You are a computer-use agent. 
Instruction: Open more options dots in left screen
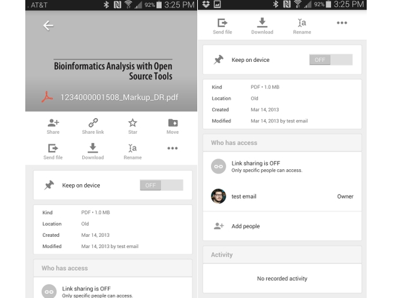173,148
